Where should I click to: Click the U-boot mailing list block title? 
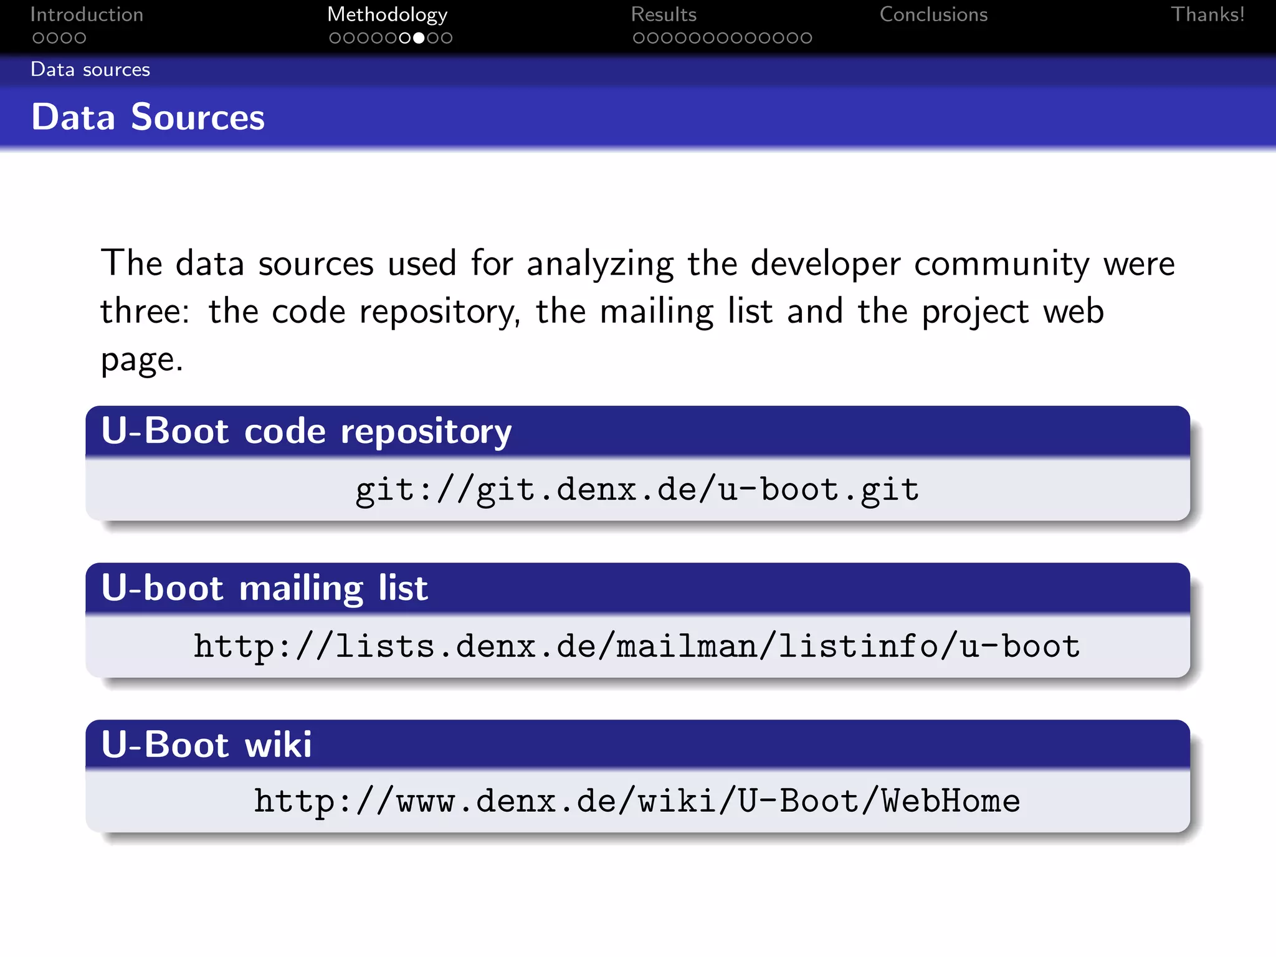click(264, 588)
